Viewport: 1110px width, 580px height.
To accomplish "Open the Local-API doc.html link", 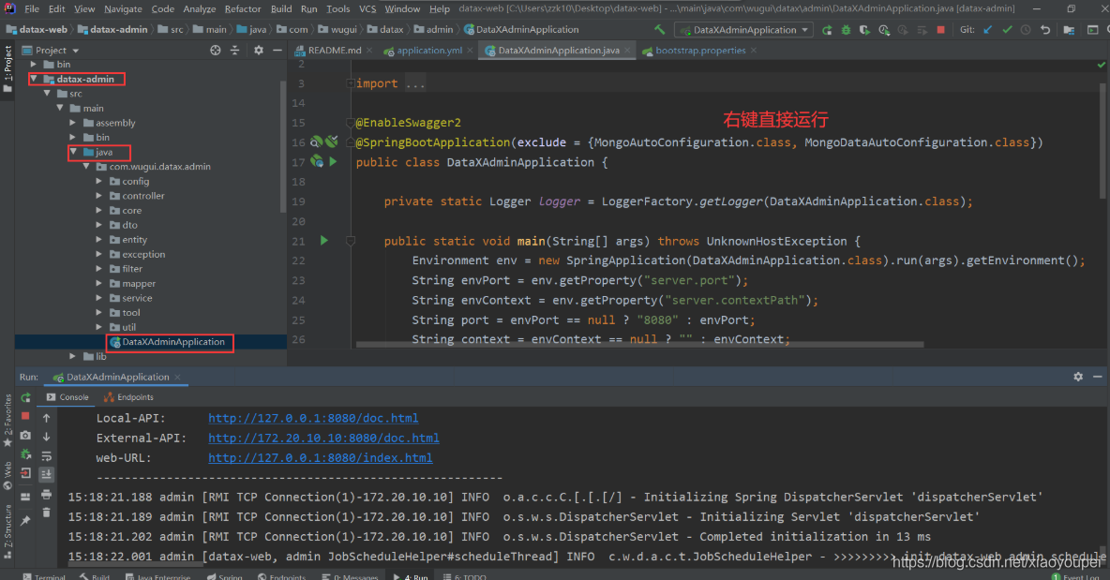I will pos(313,418).
